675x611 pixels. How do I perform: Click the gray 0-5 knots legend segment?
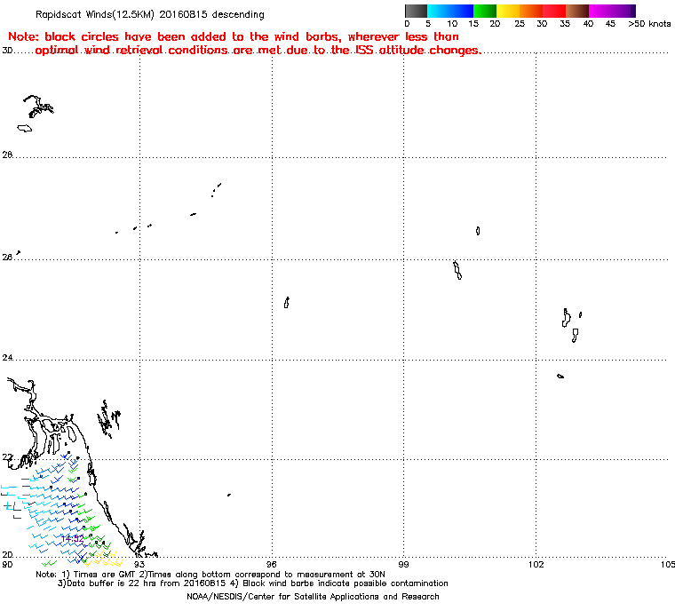[416, 11]
